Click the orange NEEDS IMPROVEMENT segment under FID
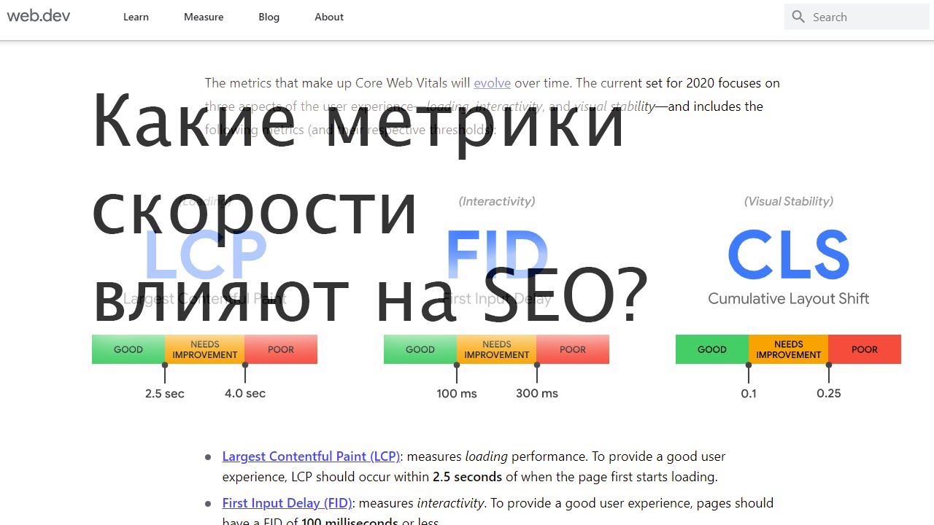The width and height of the screenshot is (934, 525). [x=497, y=349]
